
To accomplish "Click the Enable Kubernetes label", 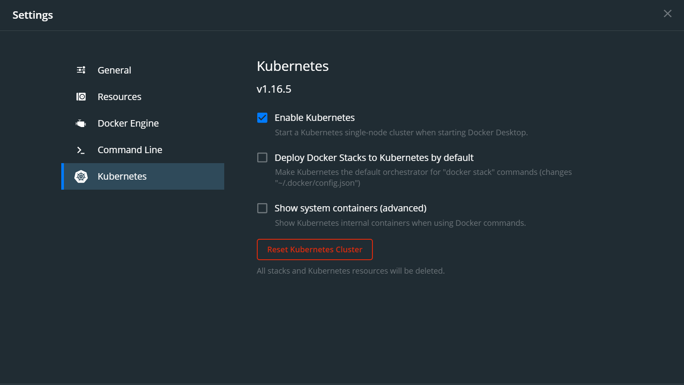I will (315, 117).
